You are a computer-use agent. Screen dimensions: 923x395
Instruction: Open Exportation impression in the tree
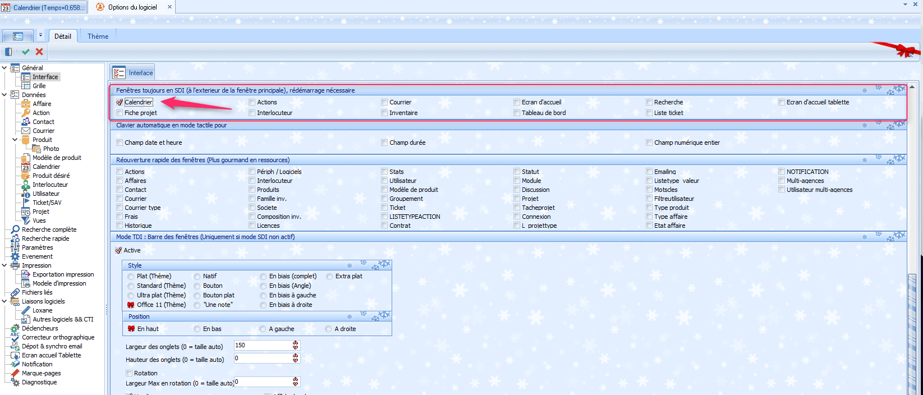pyautogui.click(x=63, y=274)
